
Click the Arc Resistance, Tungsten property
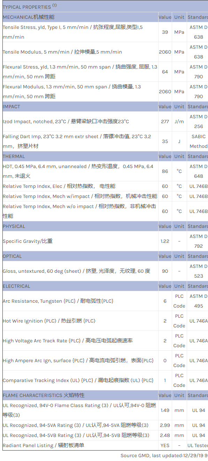[x=58, y=301]
